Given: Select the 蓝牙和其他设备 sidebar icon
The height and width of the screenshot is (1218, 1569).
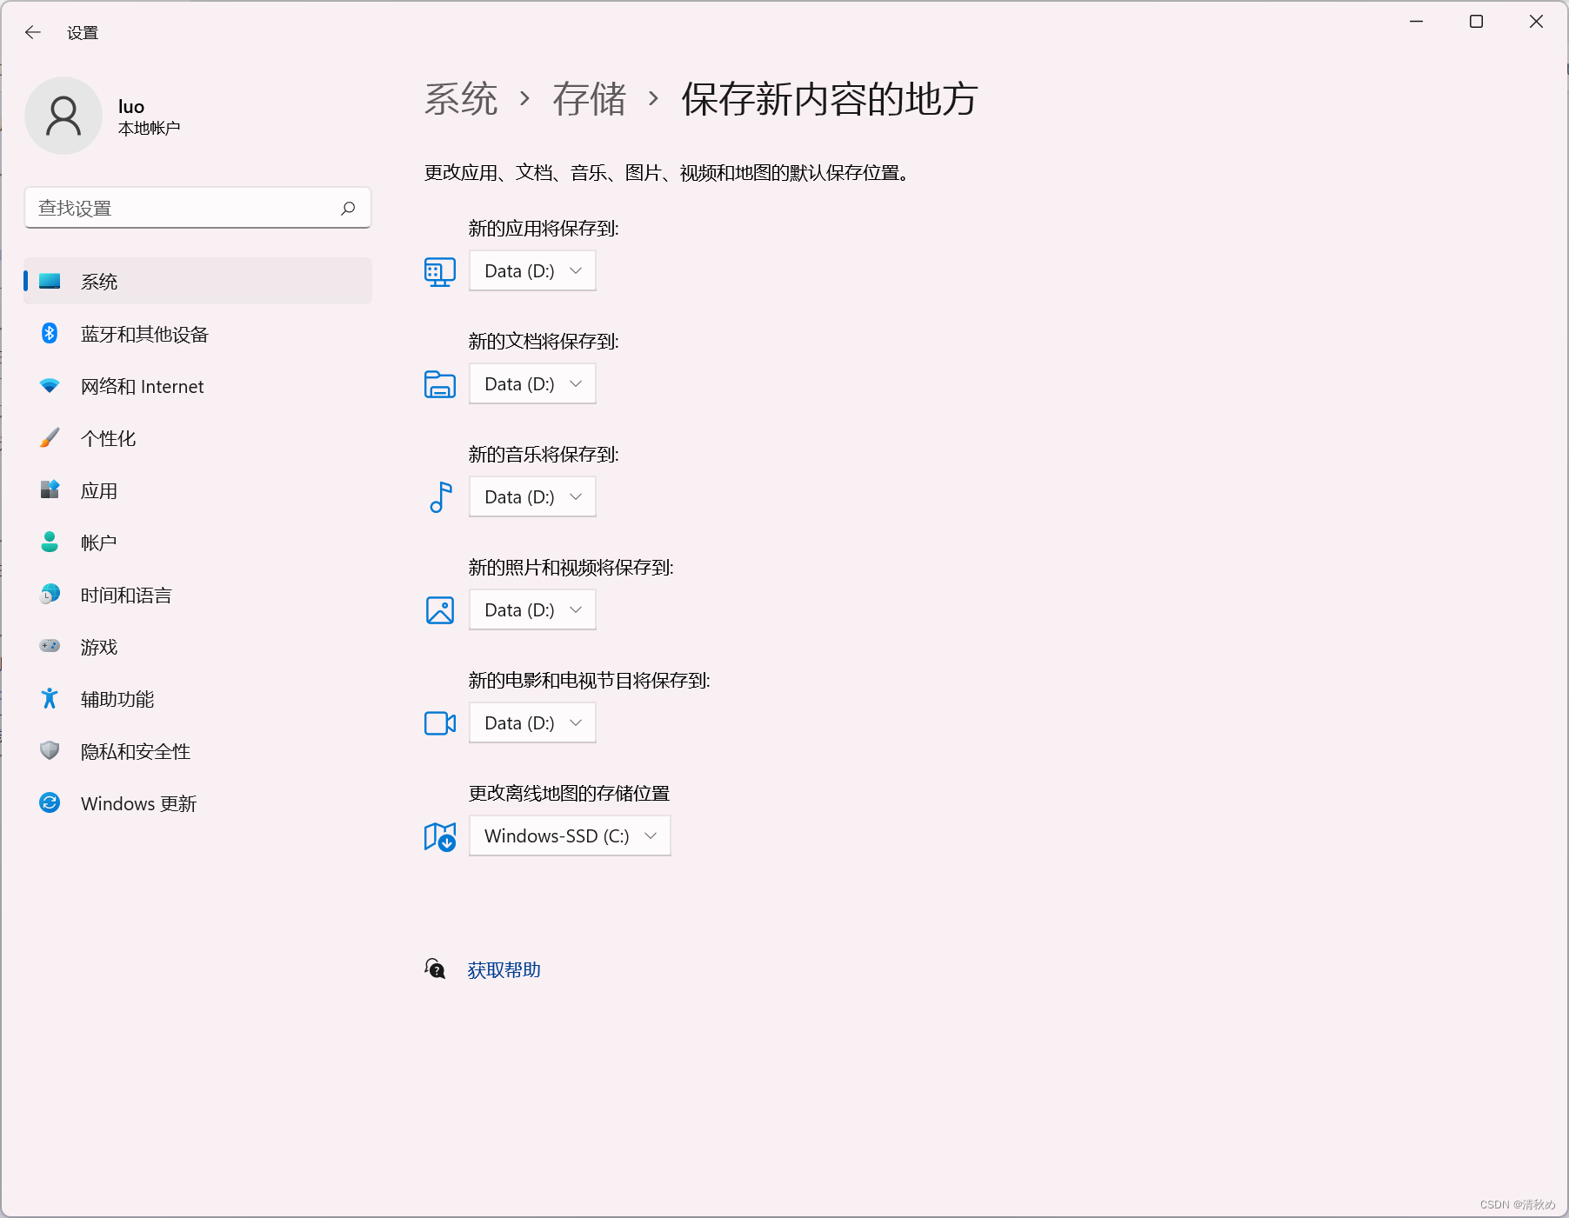Looking at the screenshot, I should click(50, 334).
